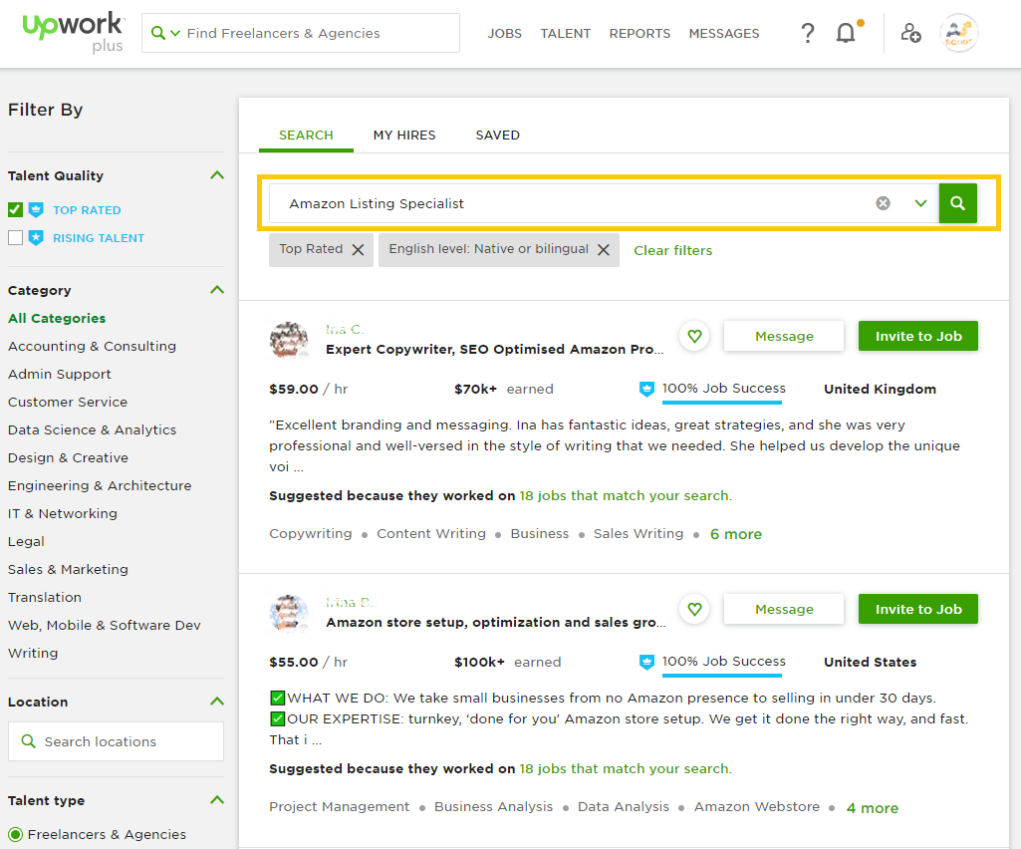Viewport: 1021px width, 849px height.
Task: Collapse the Talent type section
Action: [217, 800]
